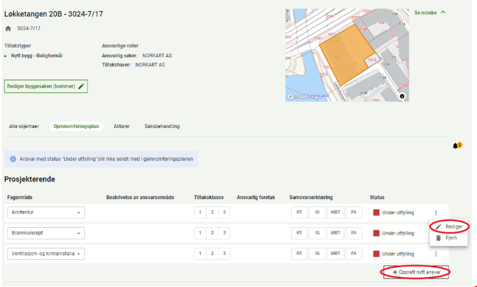Toggle Tiltaksklasse 1 for Arkitektur
This screenshot has width=477, height=287.
(200, 213)
